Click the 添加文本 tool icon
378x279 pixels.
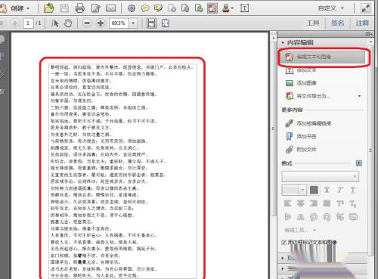[x=290, y=70]
